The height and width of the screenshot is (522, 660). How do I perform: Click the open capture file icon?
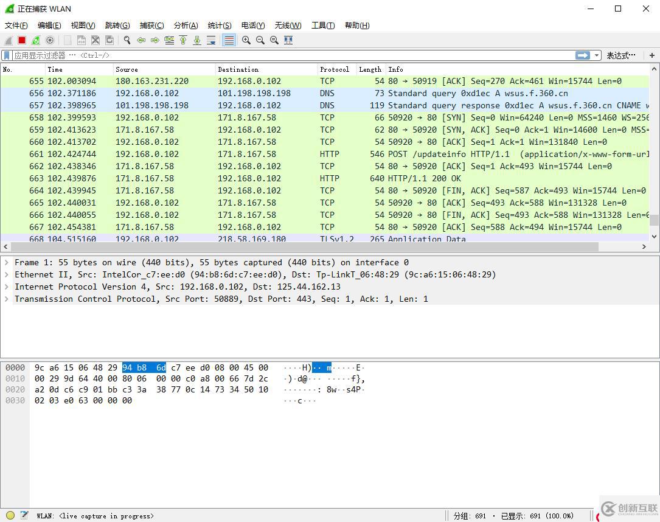68,40
